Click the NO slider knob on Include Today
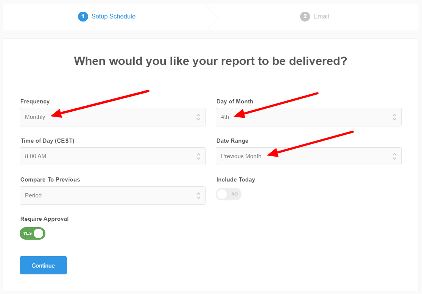 coord(221,194)
